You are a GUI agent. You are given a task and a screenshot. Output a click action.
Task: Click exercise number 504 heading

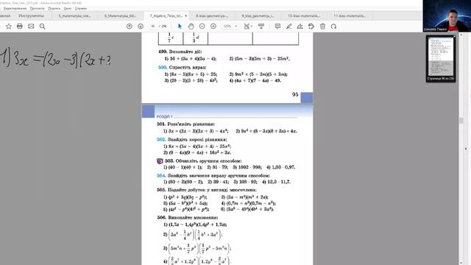[x=161, y=175]
